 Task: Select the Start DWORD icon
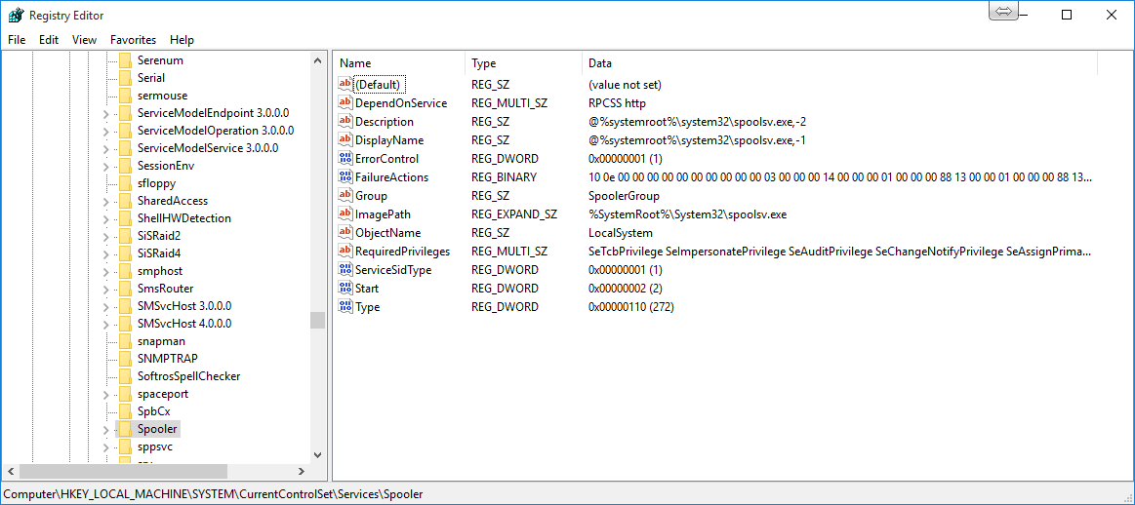pyautogui.click(x=345, y=288)
